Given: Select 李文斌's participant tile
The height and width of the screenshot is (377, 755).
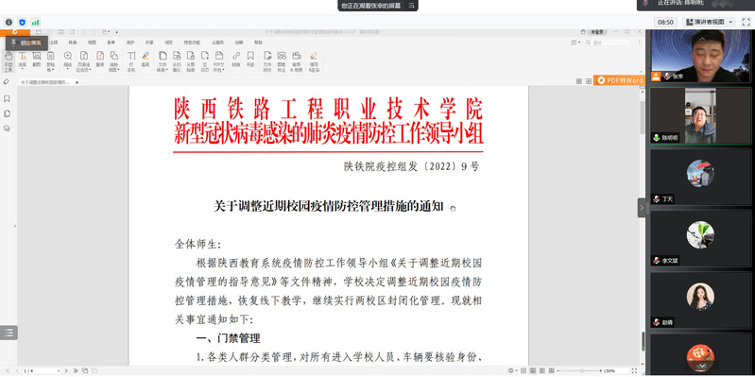Looking at the screenshot, I should click(700, 239).
